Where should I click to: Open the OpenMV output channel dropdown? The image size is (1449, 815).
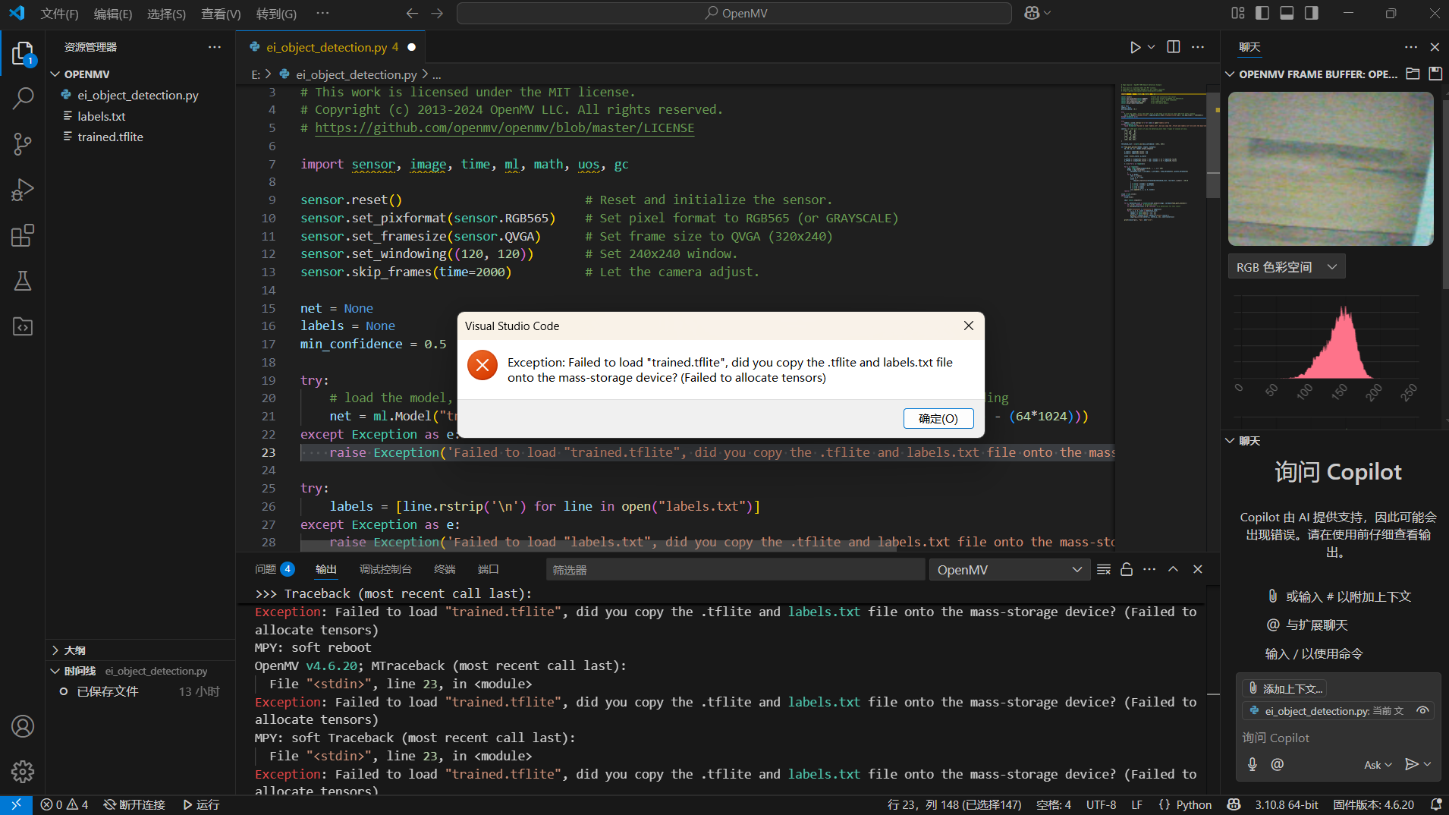coord(1009,570)
